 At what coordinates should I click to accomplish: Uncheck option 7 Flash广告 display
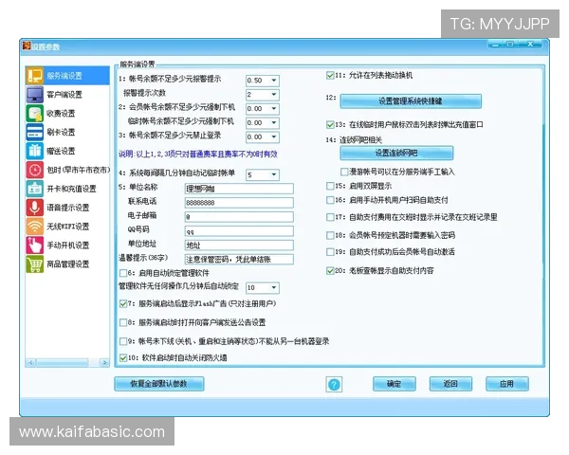click(123, 303)
